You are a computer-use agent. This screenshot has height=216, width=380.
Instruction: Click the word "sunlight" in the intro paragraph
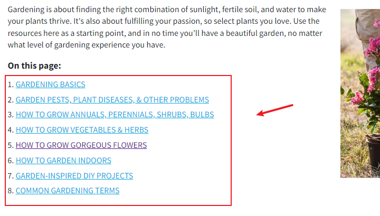tap(201, 10)
